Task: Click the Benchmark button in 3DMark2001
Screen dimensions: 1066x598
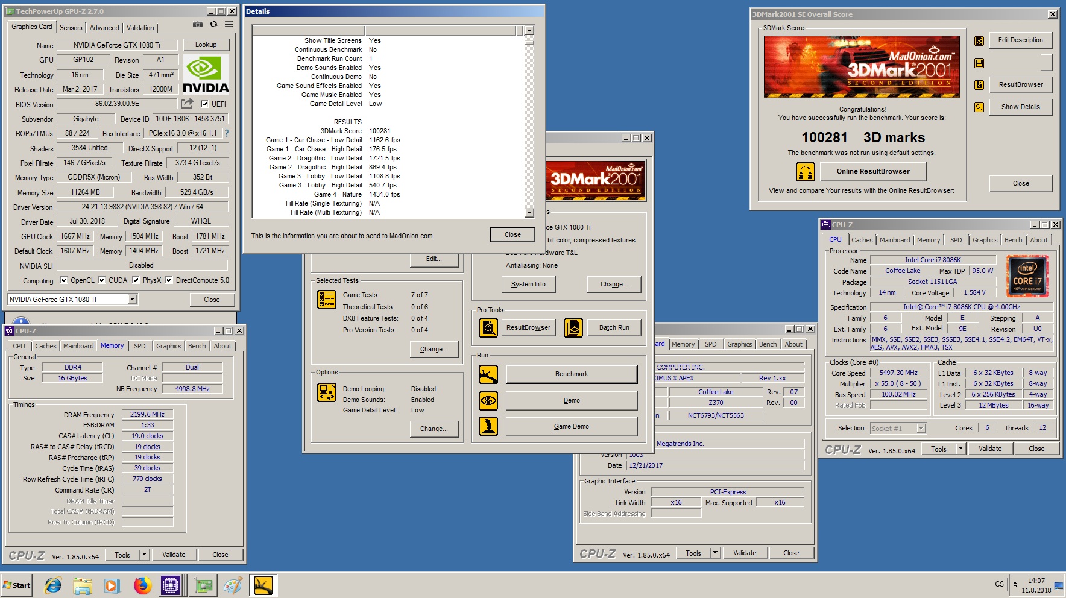Action: (571, 374)
